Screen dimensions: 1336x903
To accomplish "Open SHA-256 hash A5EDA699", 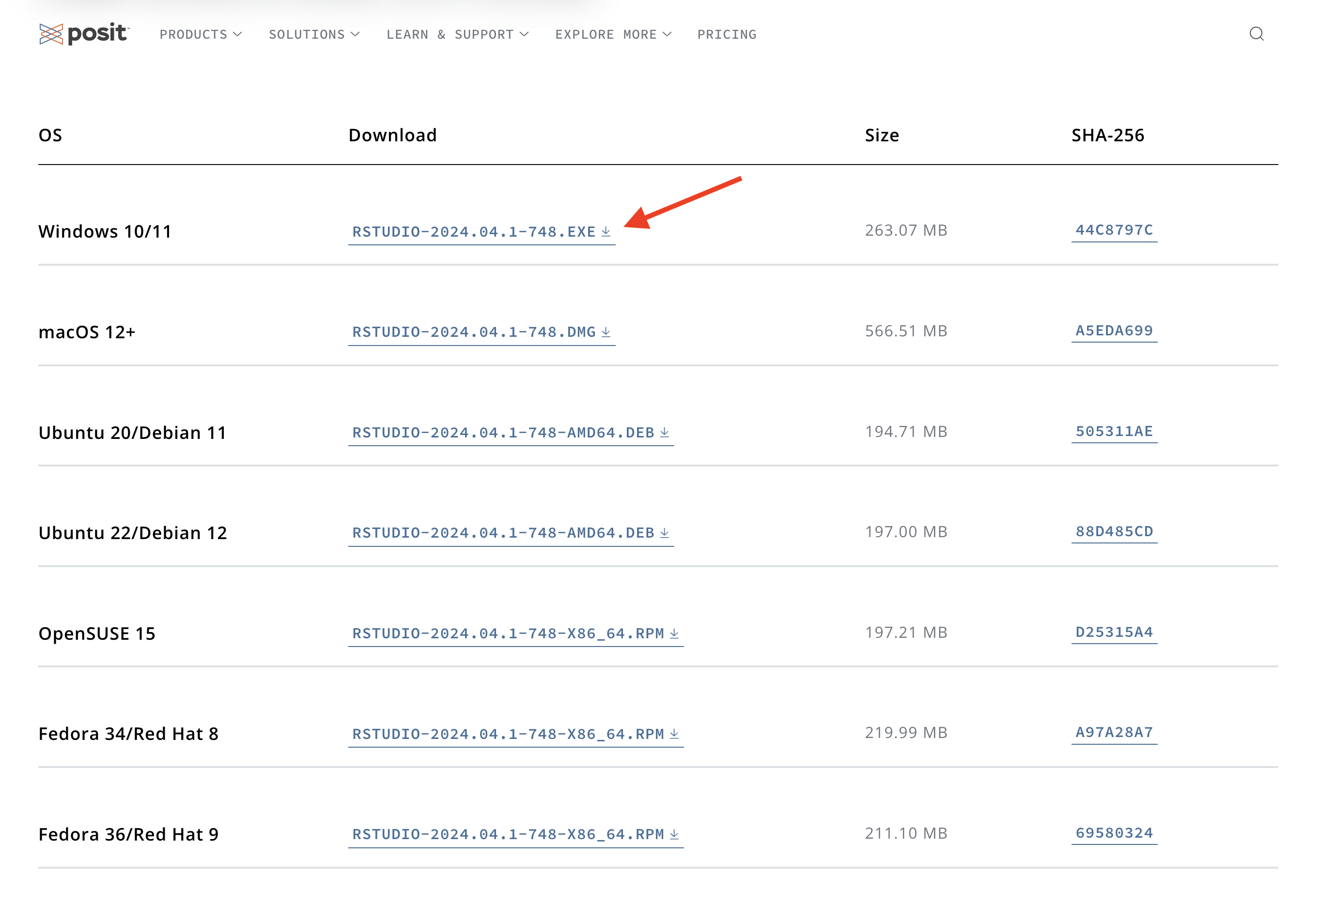I will (1114, 331).
